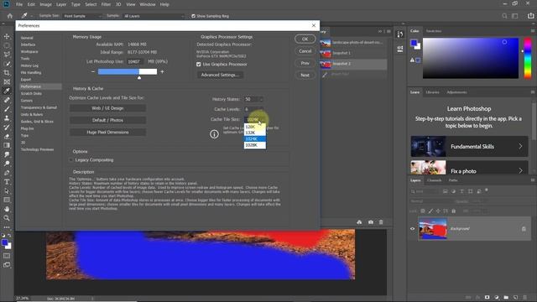This screenshot has height=302, width=537.
Task: Select Scratch Disks in preferences list
Action: pyautogui.click(x=32, y=93)
